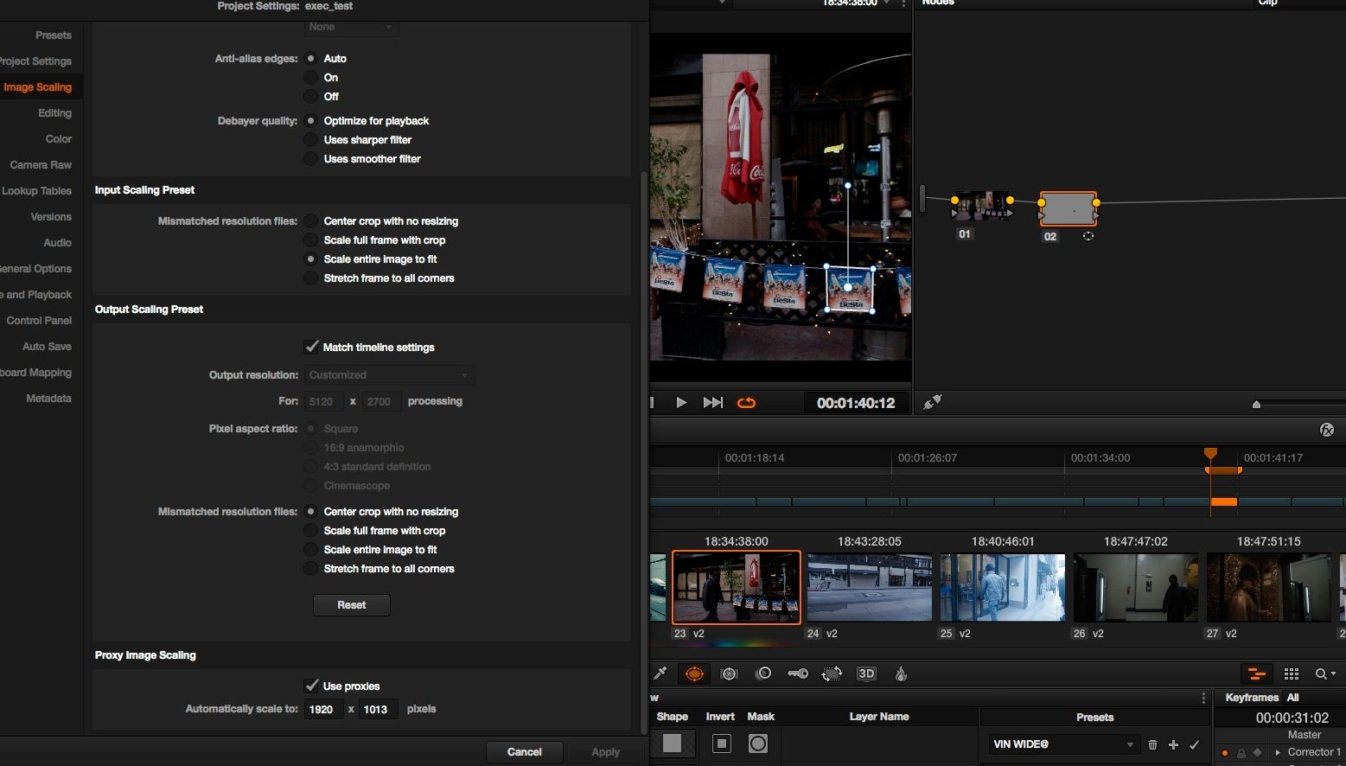The image size is (1346, 766).
Task: Delete the window preset with trash icon
Action: pyautogui.click(x=1152, y=744)
